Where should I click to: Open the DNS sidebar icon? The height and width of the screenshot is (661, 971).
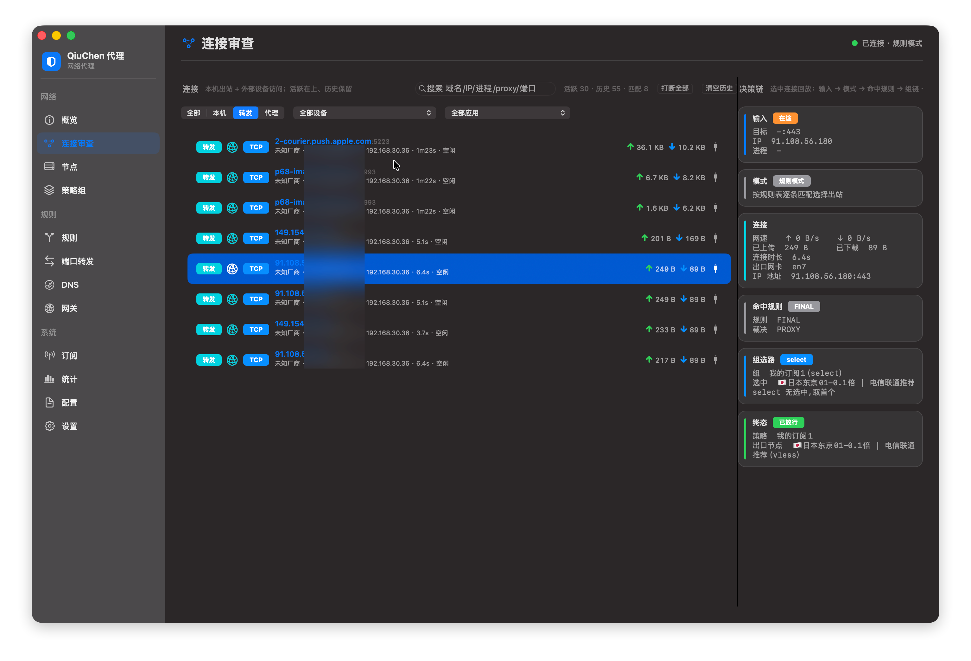point(49,285)
